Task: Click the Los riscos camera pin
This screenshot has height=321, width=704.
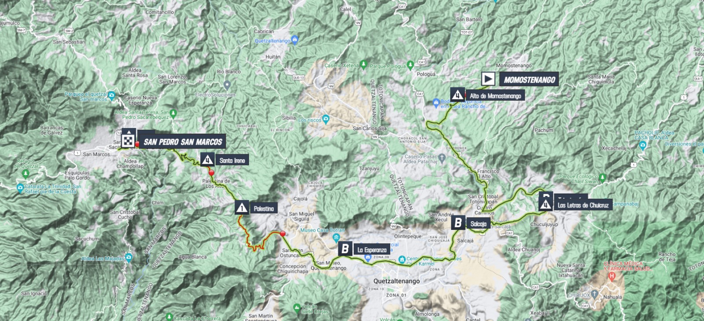Action: [326, 119]
